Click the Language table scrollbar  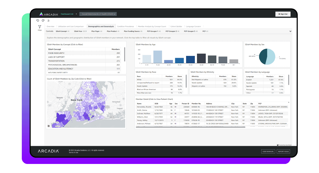click(289, 80)
